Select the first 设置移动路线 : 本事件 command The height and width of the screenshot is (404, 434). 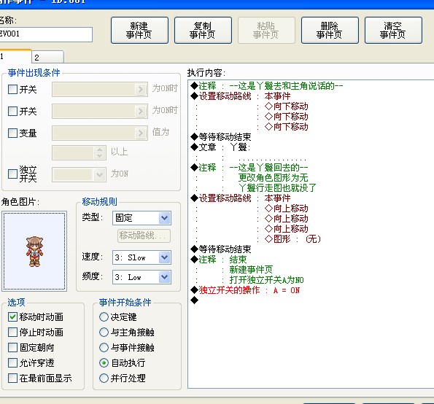[x=241, y=96]
